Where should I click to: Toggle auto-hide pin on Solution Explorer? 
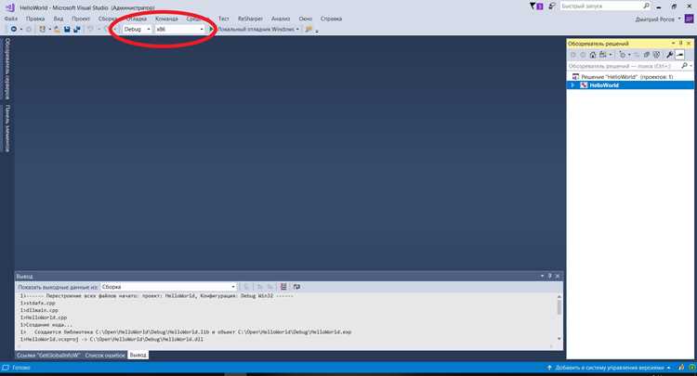coord(680,43)
